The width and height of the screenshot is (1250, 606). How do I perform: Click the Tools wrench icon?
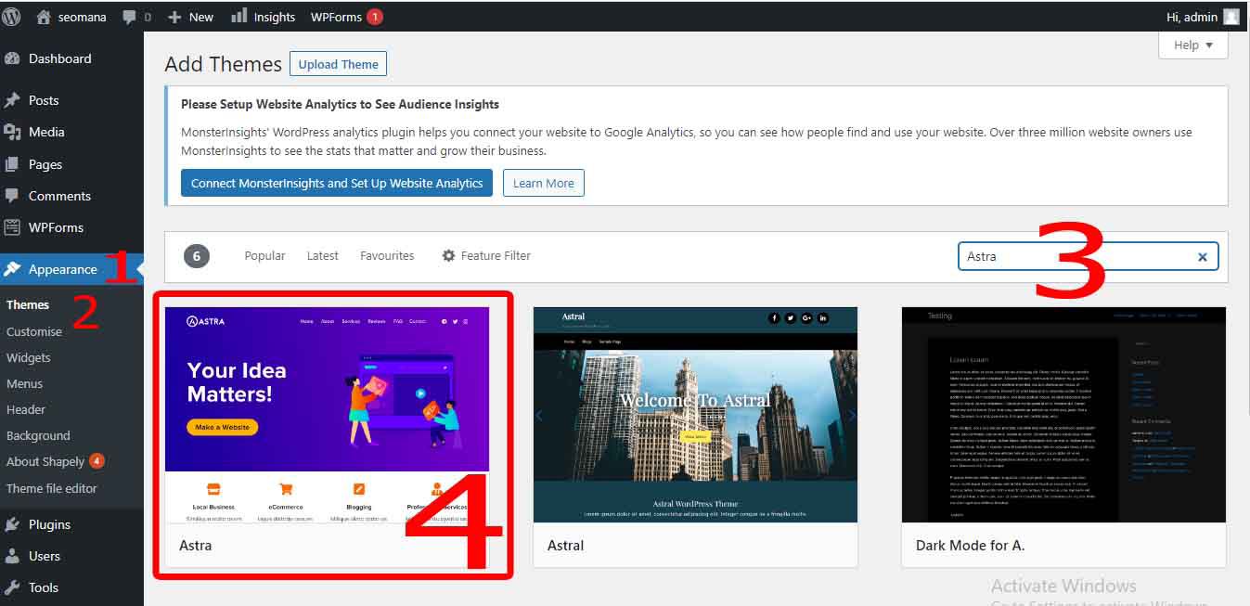12,587
